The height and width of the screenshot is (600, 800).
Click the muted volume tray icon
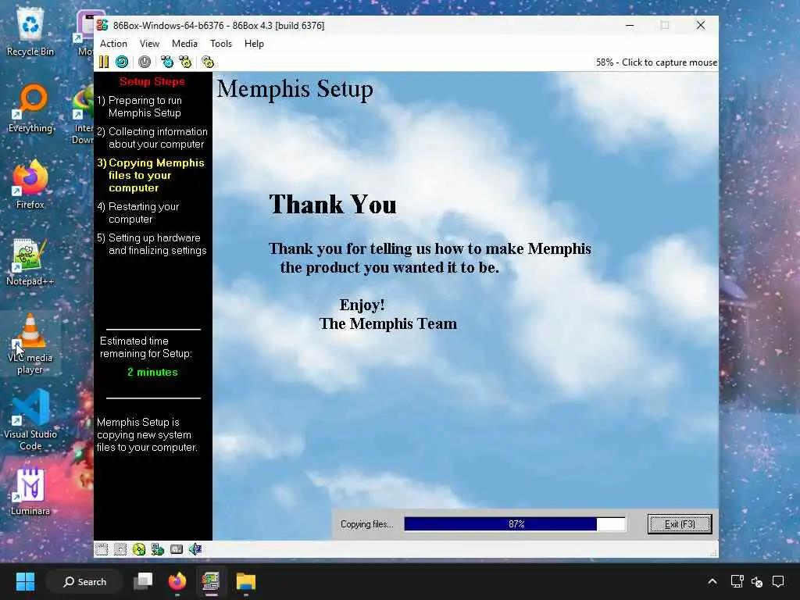(x=757, y=581)
